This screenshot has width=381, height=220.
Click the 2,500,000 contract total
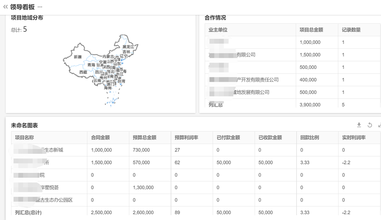pos(101,213)
